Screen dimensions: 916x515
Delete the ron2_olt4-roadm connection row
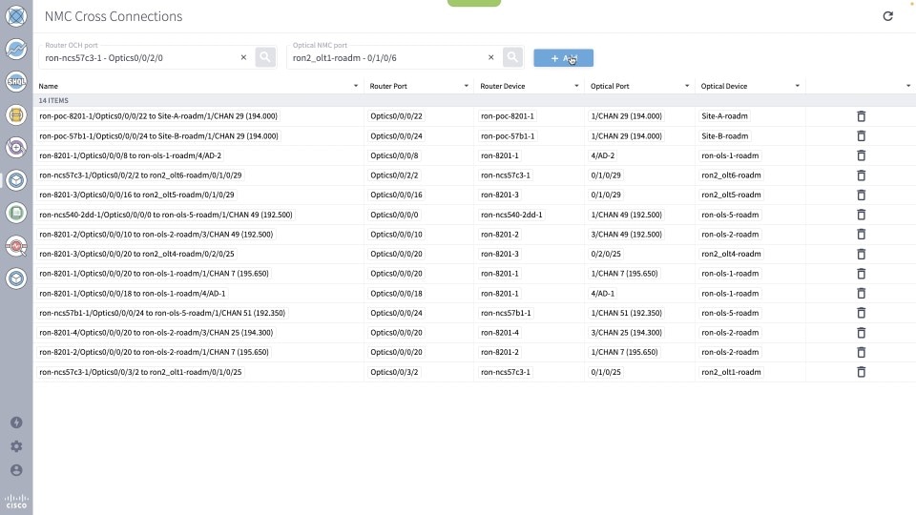pyautogui.click(x=861, y=254)
